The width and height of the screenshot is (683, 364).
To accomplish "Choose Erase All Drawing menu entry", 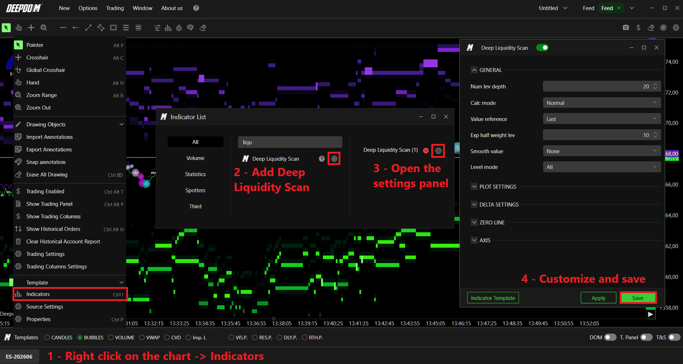I will (70, 174).
